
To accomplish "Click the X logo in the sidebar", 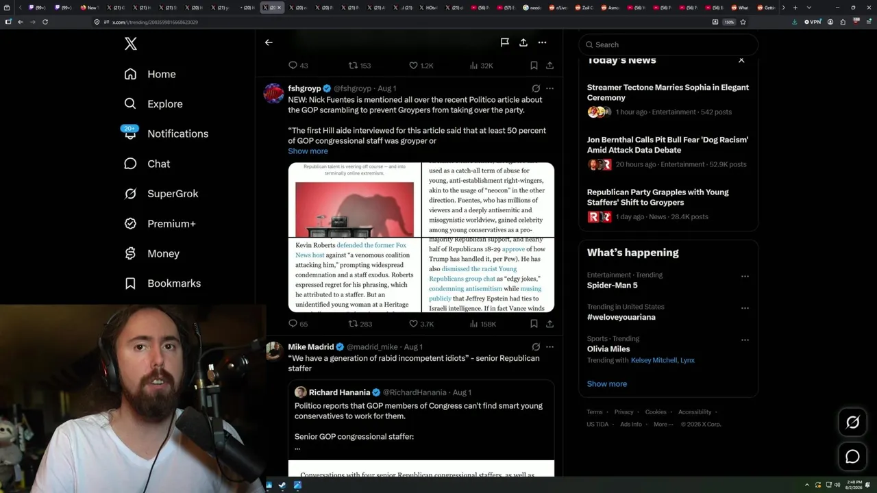I will click(x=131, y=45).
